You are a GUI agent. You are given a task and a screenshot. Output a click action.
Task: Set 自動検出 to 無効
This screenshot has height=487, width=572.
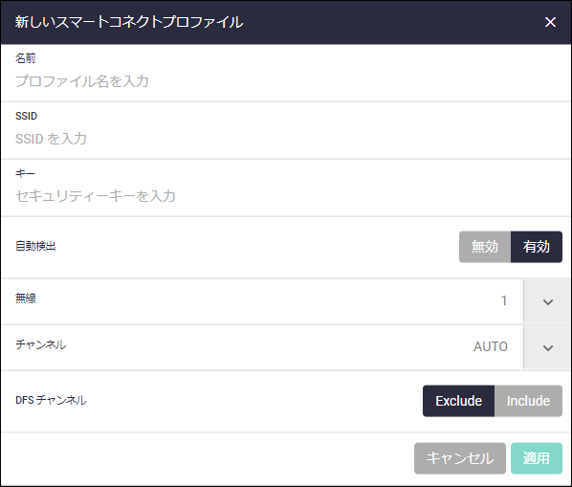485,247
